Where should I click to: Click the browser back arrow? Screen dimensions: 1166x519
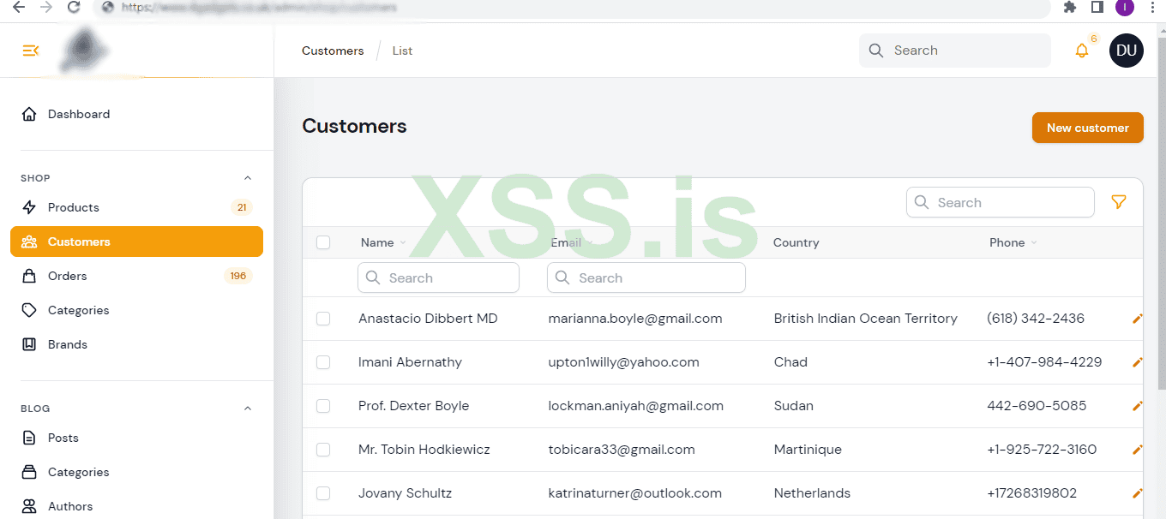pyautogui.click(x=18, y=7)
